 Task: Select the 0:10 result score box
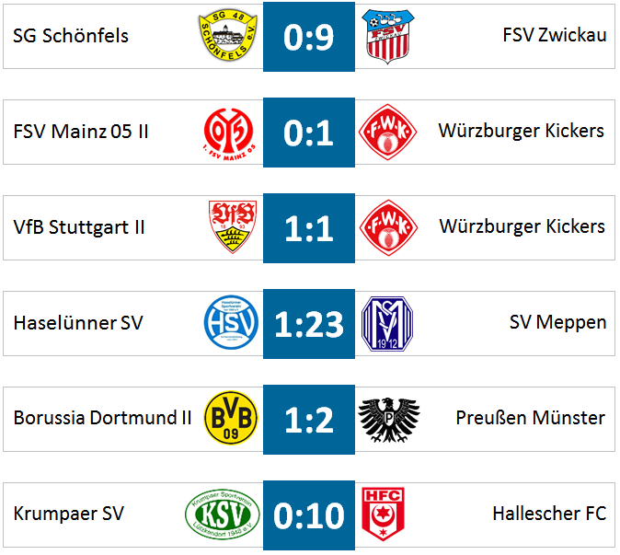pyautogui.click(x=309, y=515)
